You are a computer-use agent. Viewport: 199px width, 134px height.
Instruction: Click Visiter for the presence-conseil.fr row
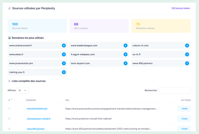184,119
